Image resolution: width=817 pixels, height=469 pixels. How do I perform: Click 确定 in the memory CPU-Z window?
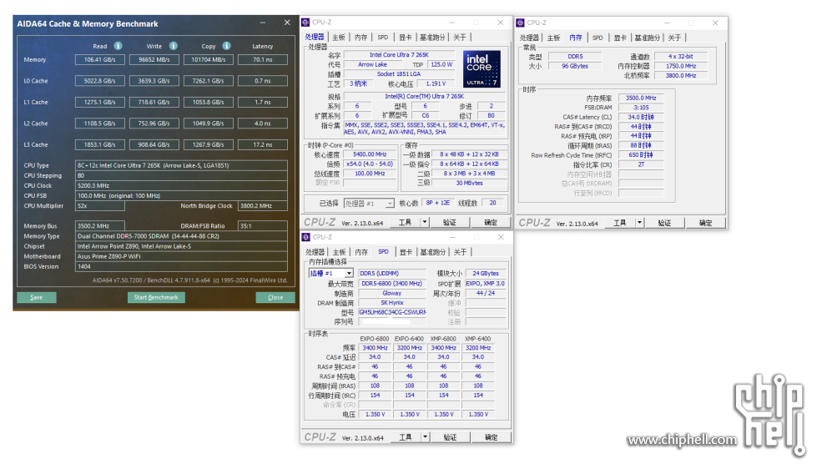point(705,223)
